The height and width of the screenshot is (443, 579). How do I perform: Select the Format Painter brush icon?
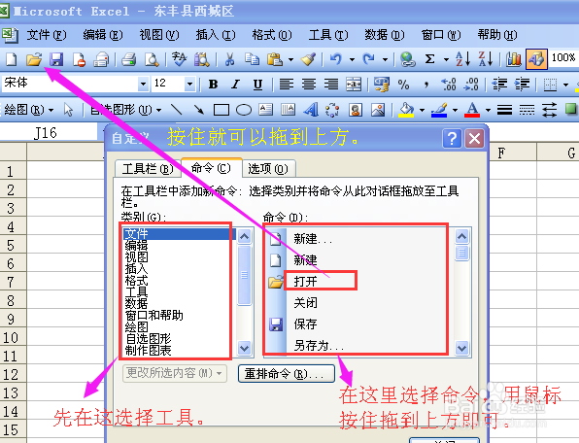[308, 59]
